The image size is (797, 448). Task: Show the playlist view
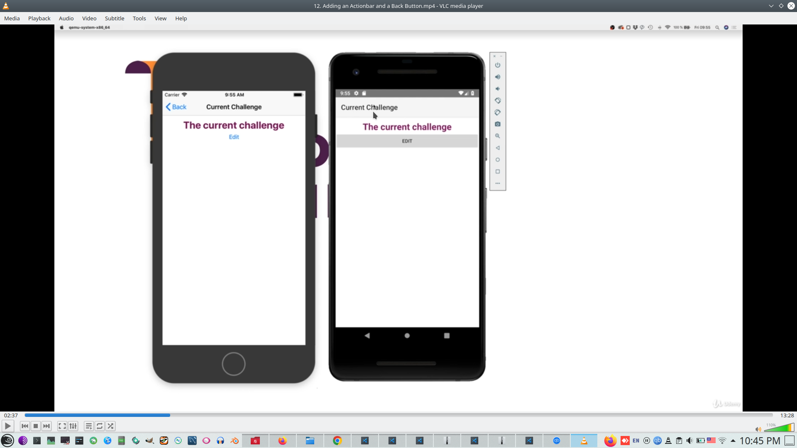click(x=88, y=426)
